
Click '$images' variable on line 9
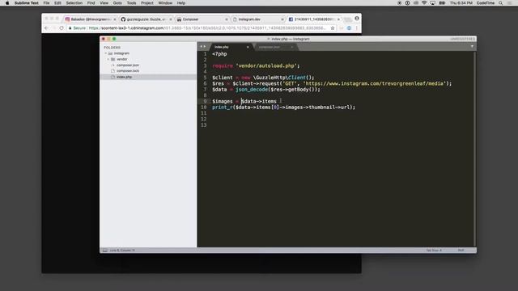[223, 101]
